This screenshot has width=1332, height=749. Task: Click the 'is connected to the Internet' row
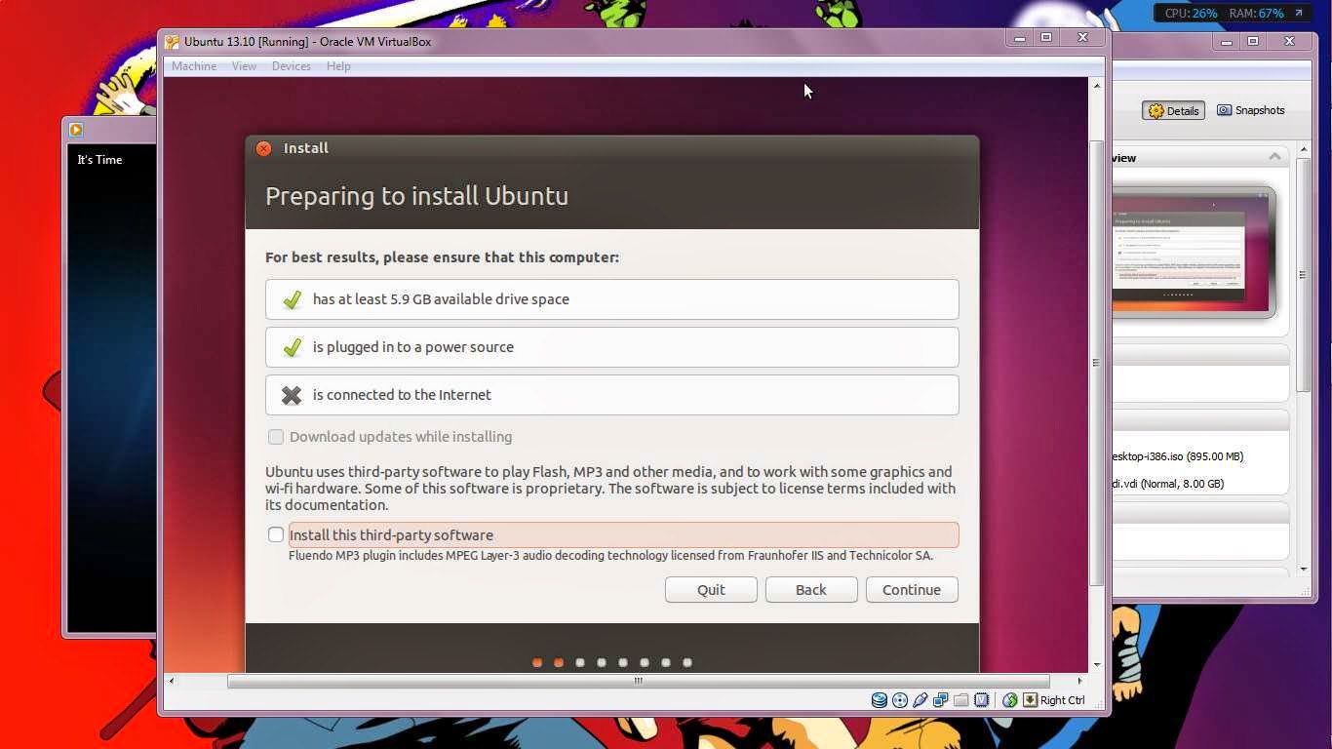tap(612, 395)
